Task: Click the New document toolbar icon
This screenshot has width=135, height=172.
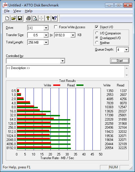Action: pos(7,18)
